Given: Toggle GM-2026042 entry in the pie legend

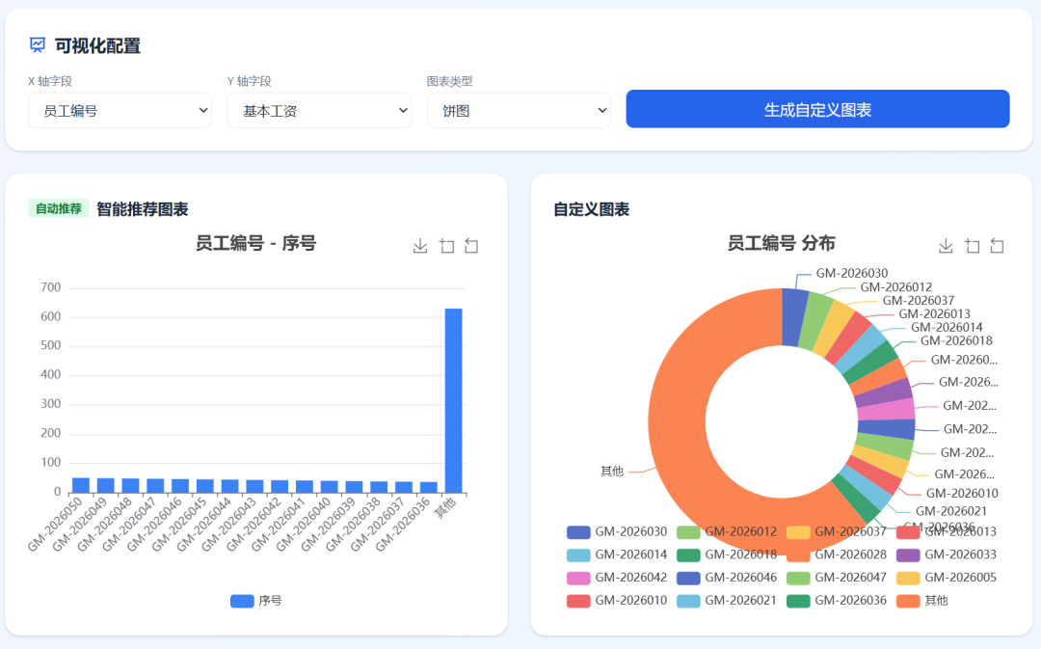Looking at the screenshot, I should click(x=617, y=578).
